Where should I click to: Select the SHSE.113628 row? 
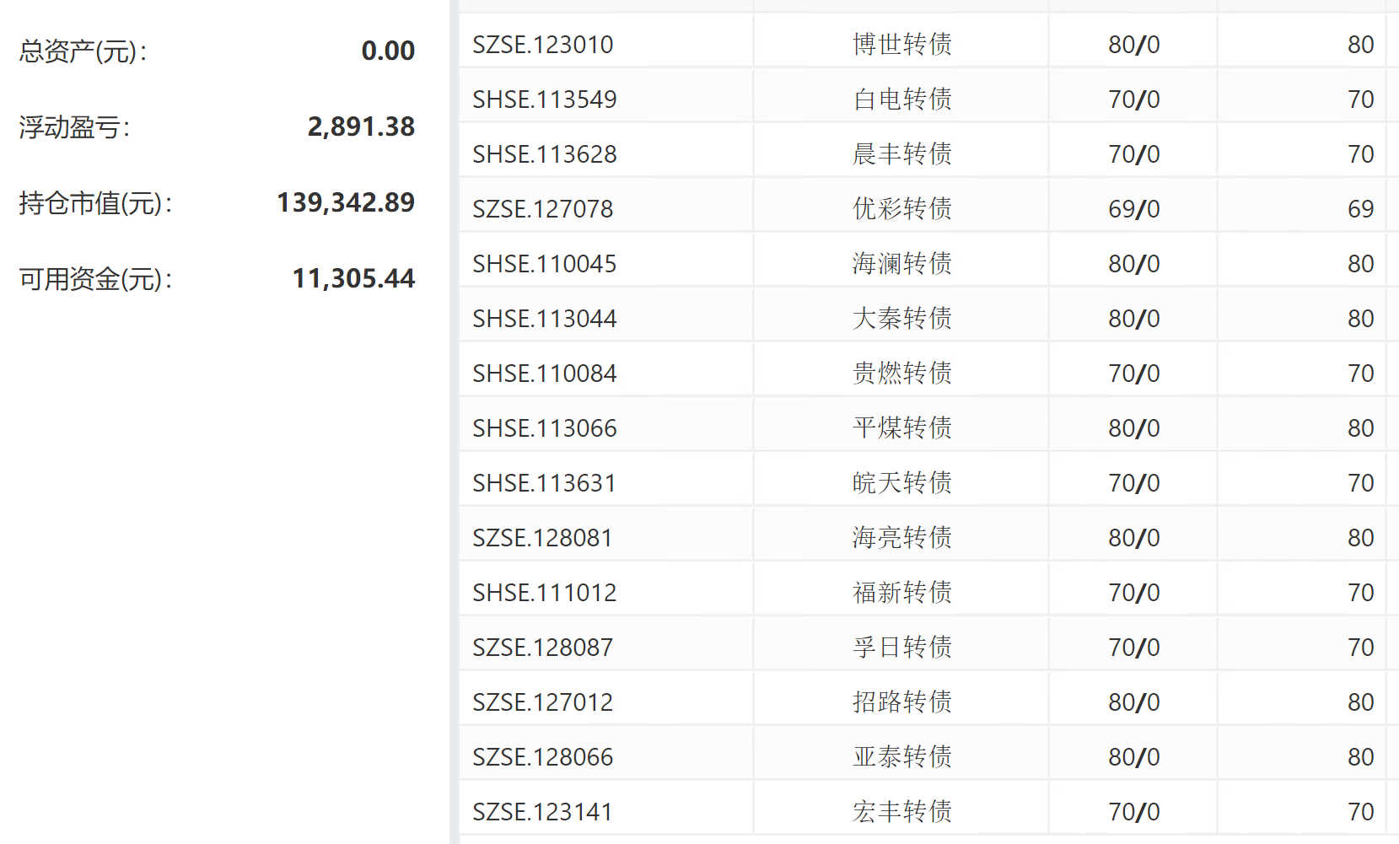tap(544, 154)
